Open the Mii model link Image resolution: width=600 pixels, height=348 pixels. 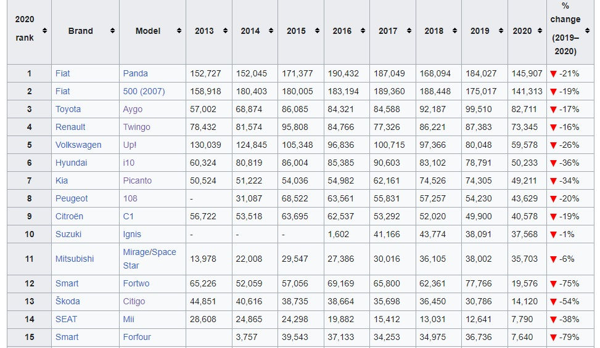tap(128, 319)
